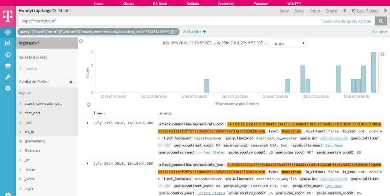Screen dimensions: 390x196
Task: Open the Netdata tab
Action: 192,4
